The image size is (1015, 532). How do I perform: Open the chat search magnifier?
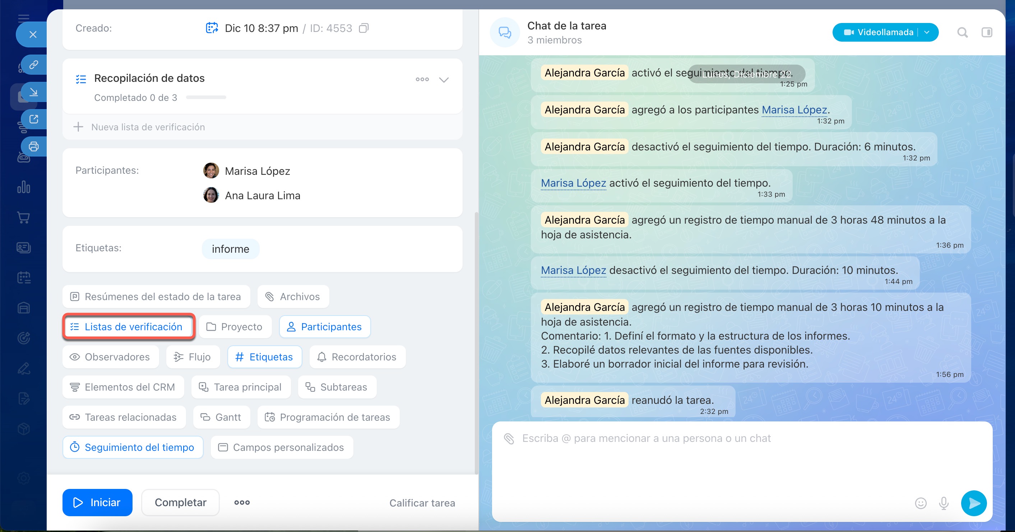coord(963,32)
